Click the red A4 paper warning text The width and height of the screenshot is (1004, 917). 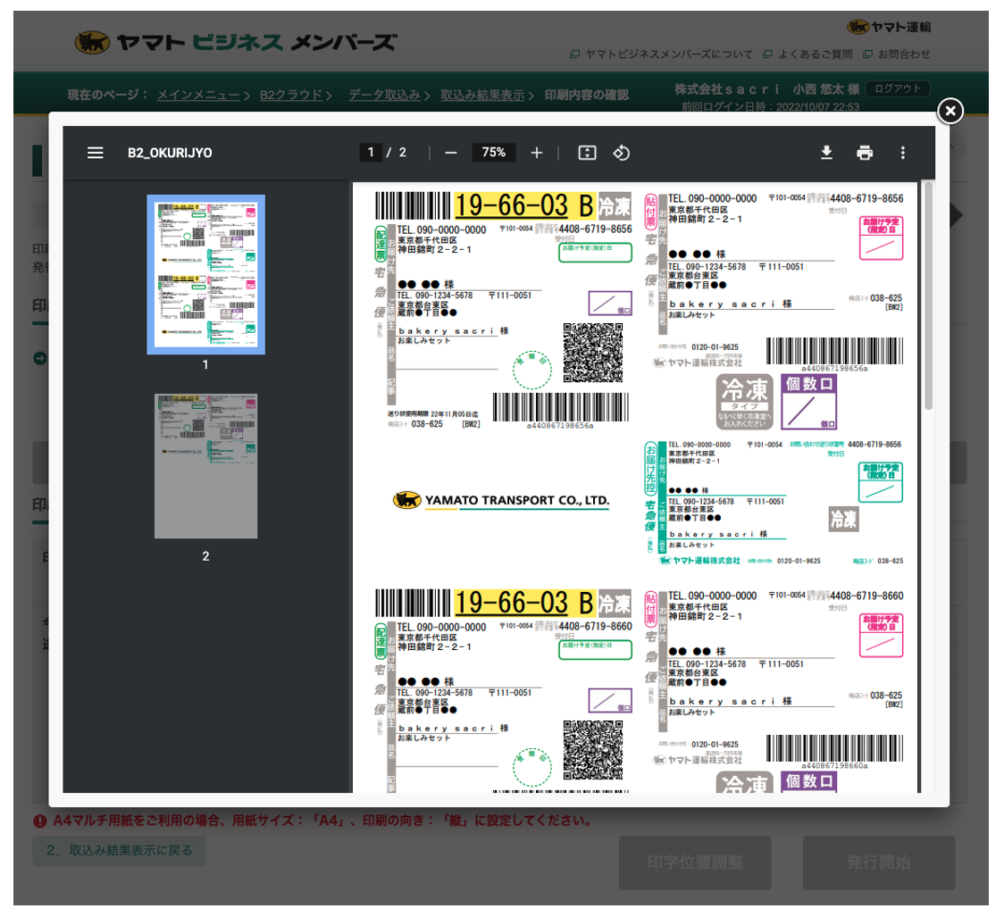point(322,821)
